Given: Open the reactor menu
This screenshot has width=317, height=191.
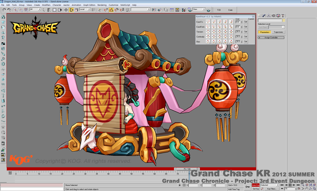Looking at the screenshot, I should (x=66, y=5).
